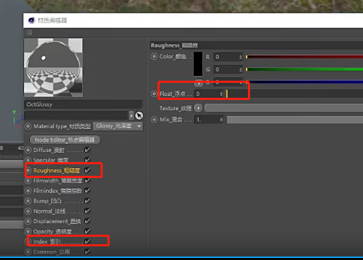Select the Common channel tab
363x260 pixels.
click(x=51, y=252)
